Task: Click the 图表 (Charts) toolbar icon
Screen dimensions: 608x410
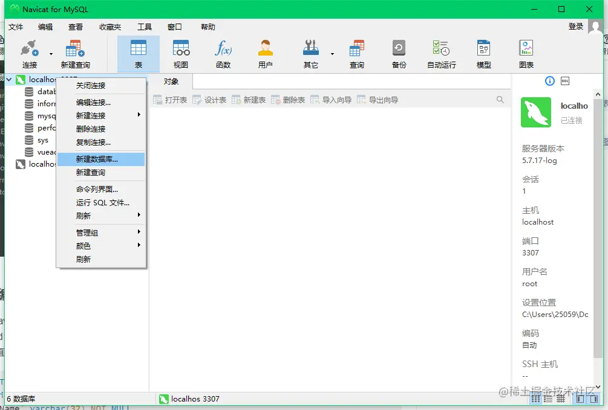Action: pyautogui.click(x=526, y=48)
